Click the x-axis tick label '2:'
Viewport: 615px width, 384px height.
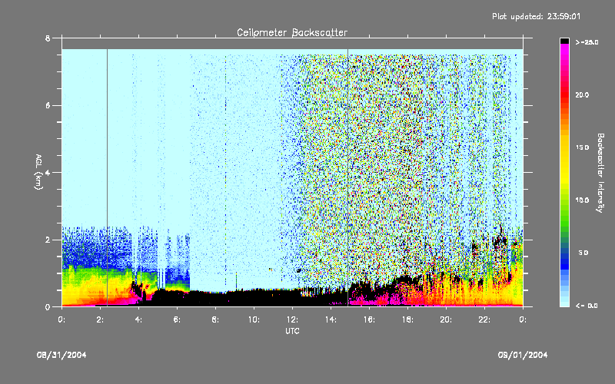(101, 319)
